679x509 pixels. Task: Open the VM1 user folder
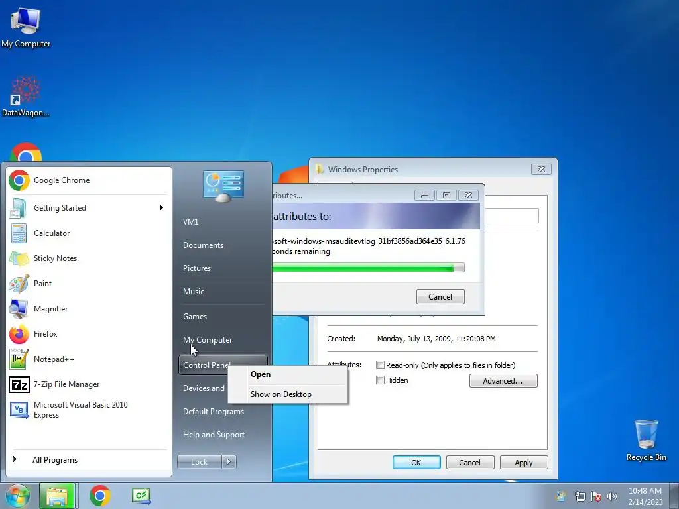click(x=223, y=221)
